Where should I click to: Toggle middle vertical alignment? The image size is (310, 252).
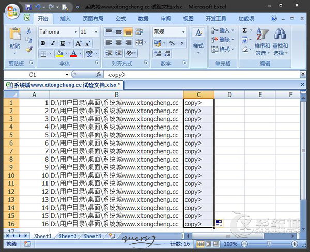coord(119,31)
